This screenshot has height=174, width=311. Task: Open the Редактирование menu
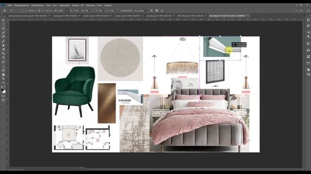click(x=22, y=5)
